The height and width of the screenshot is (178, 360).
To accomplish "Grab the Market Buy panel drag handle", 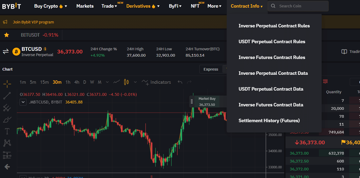I will (192, 102).
